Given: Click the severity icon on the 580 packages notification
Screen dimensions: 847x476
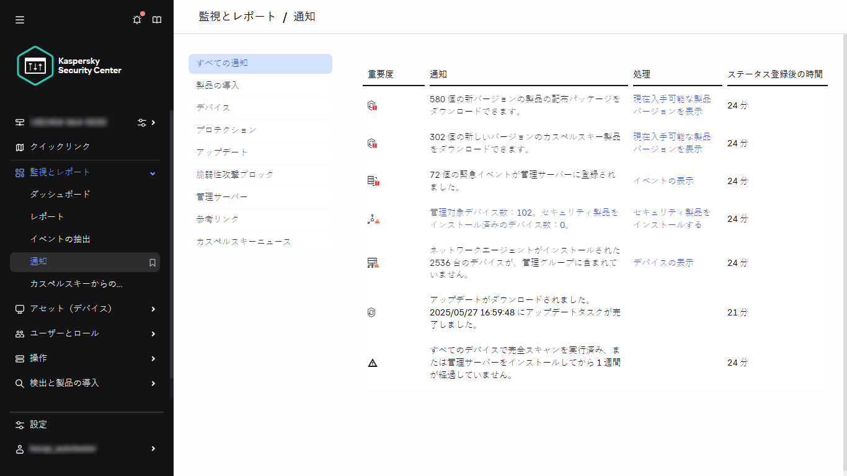Looking at the screenshot, I should click(x=373, y=105).
